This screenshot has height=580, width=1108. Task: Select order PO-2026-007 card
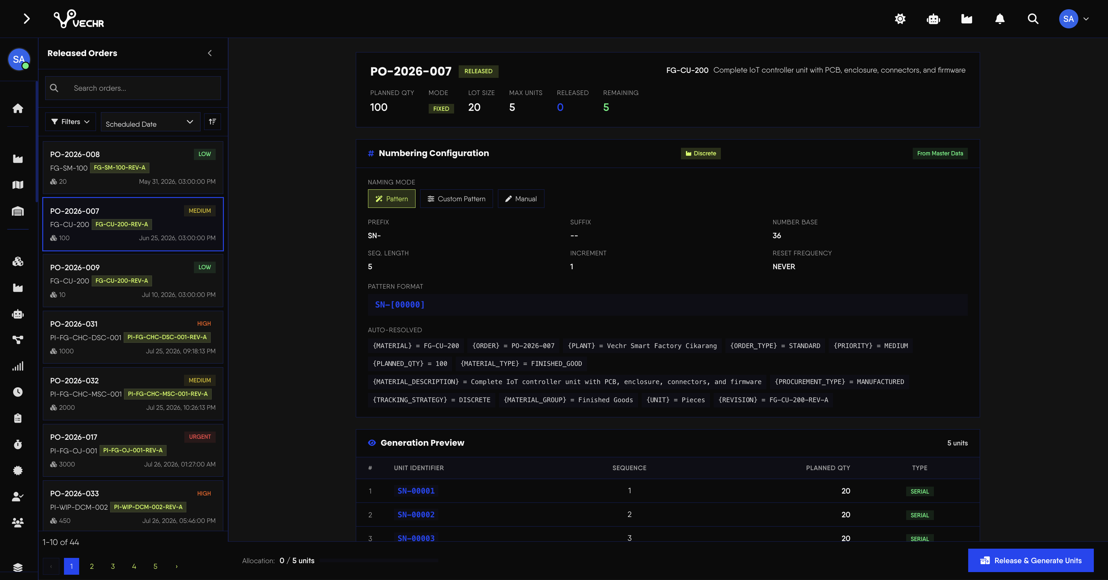pos(133,224)
